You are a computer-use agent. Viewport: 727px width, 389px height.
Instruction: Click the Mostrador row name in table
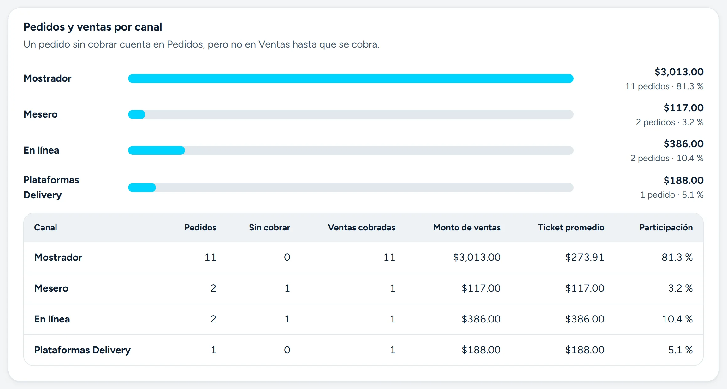point(58,258)
